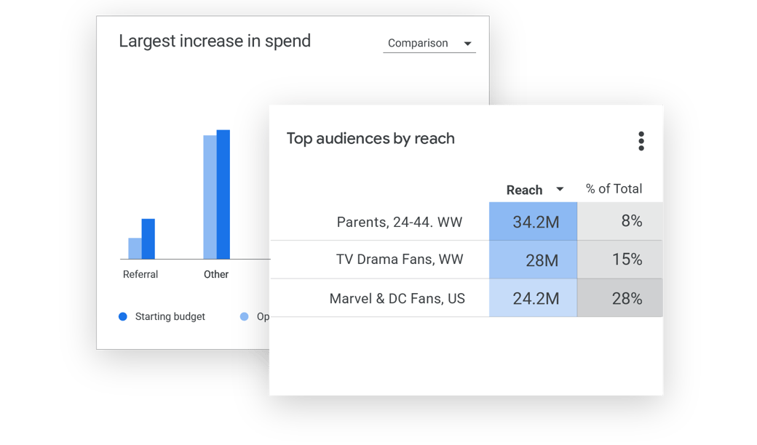Click the light blue bar for Other
The image size is (757, 445).
click(208, 196)
